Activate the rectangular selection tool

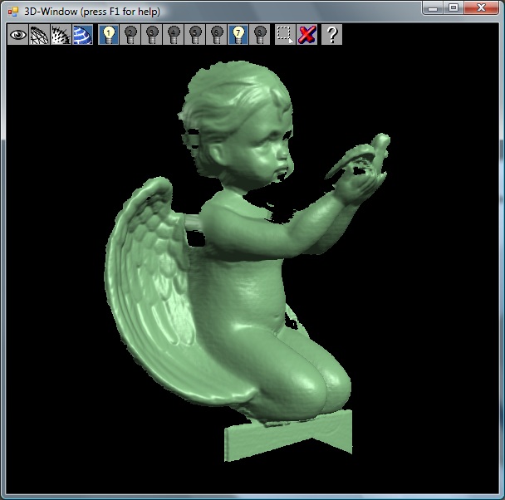(x=286, y=34)
